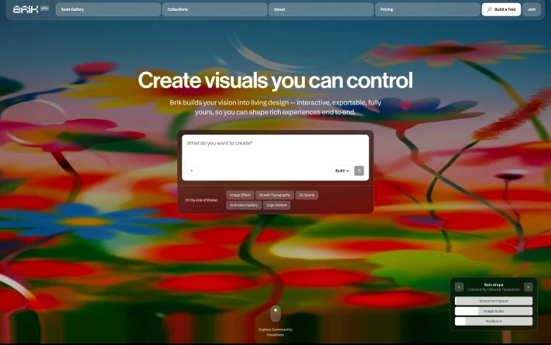Screen dimensions: 551x345
Task: Click the scroll-down mouse indicator icon
Action: pyautogui.click(x=275, y=314)
